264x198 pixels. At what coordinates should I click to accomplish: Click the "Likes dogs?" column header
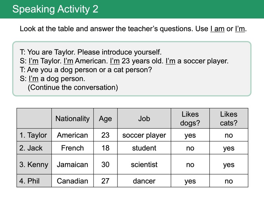[190, 118]
